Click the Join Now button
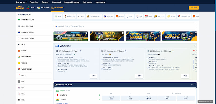 pyautogui.click(x=193, y=8)
